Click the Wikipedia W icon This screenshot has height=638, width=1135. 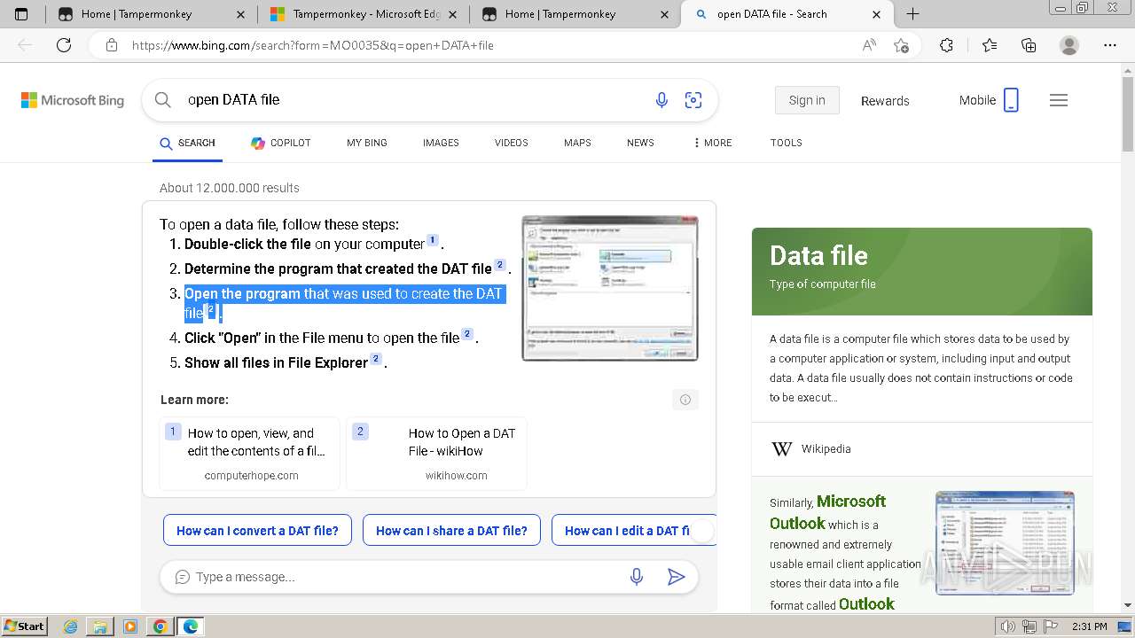(781, 449)
